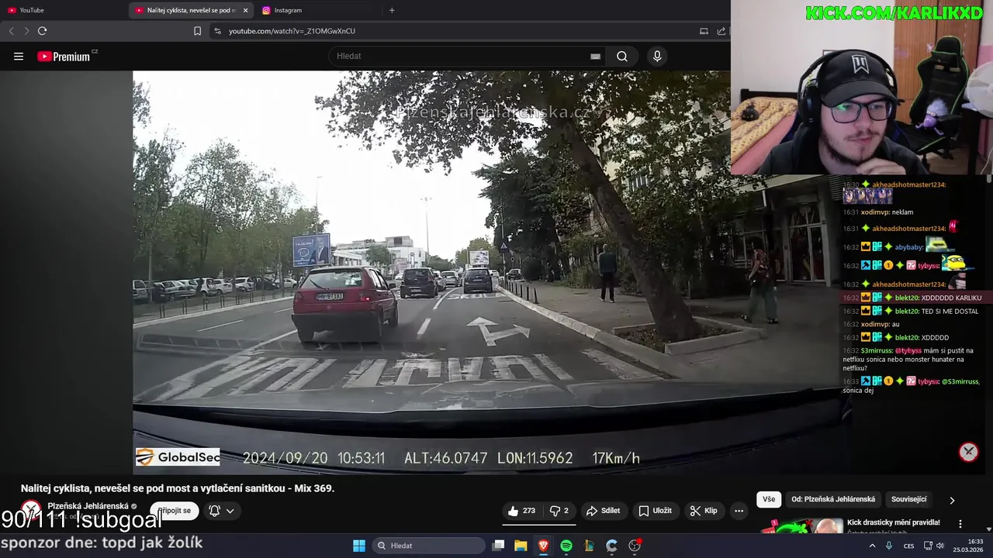This screenshot has height=558, width=993.
Task: Go forward in browser history
Action: [x=26, y=31]
